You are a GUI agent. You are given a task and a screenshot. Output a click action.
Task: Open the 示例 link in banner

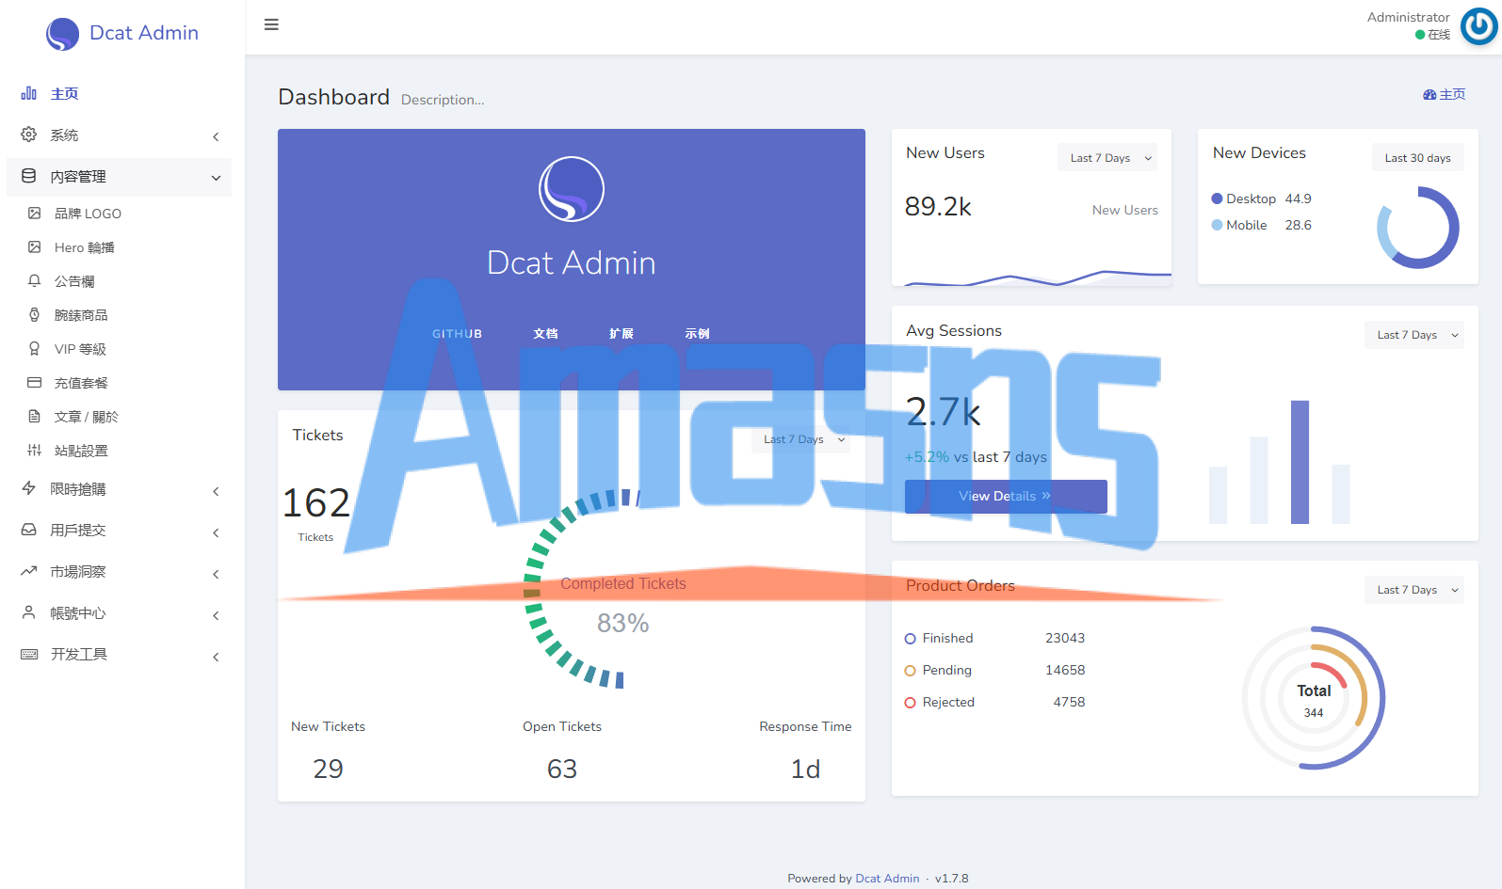pos(698,334)
